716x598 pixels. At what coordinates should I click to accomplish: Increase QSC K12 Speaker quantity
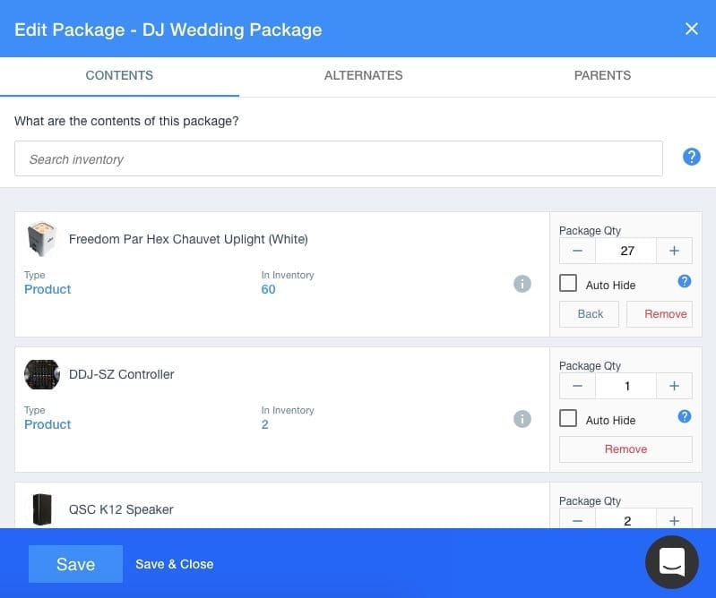click(x=674, y=520)
